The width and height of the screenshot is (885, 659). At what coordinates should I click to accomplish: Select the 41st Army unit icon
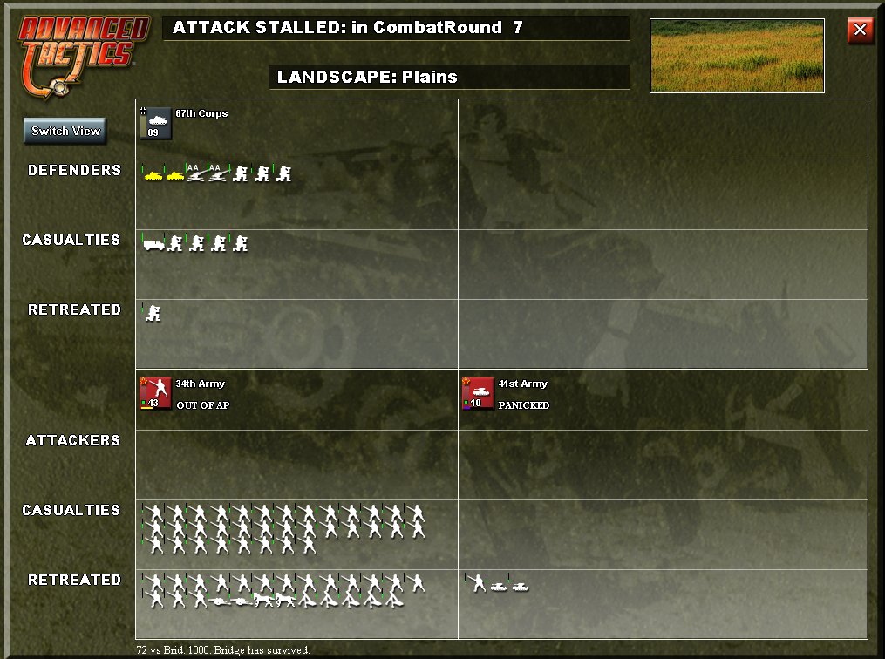click(x=478, y=393)
